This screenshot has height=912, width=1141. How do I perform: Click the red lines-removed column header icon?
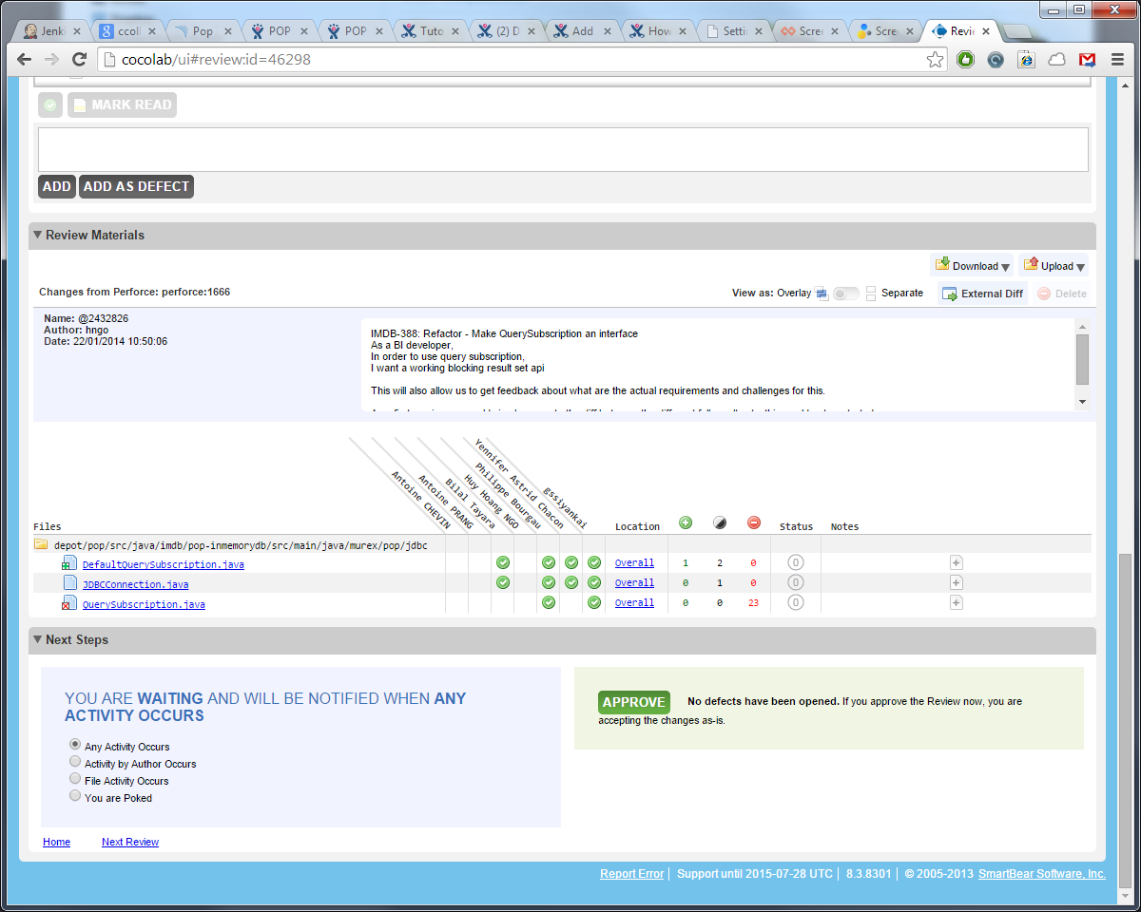(754, 522)
